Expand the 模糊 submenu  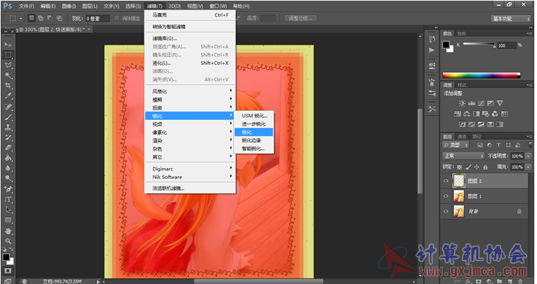click(x=191, y=99)
